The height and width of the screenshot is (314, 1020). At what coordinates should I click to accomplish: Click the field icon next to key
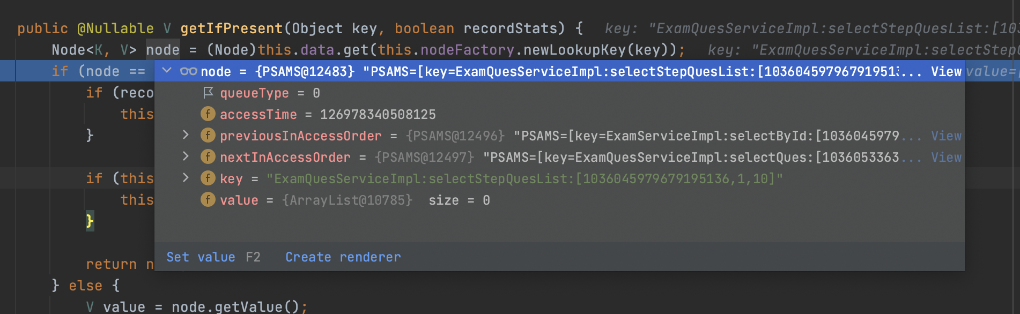(208, 178)
